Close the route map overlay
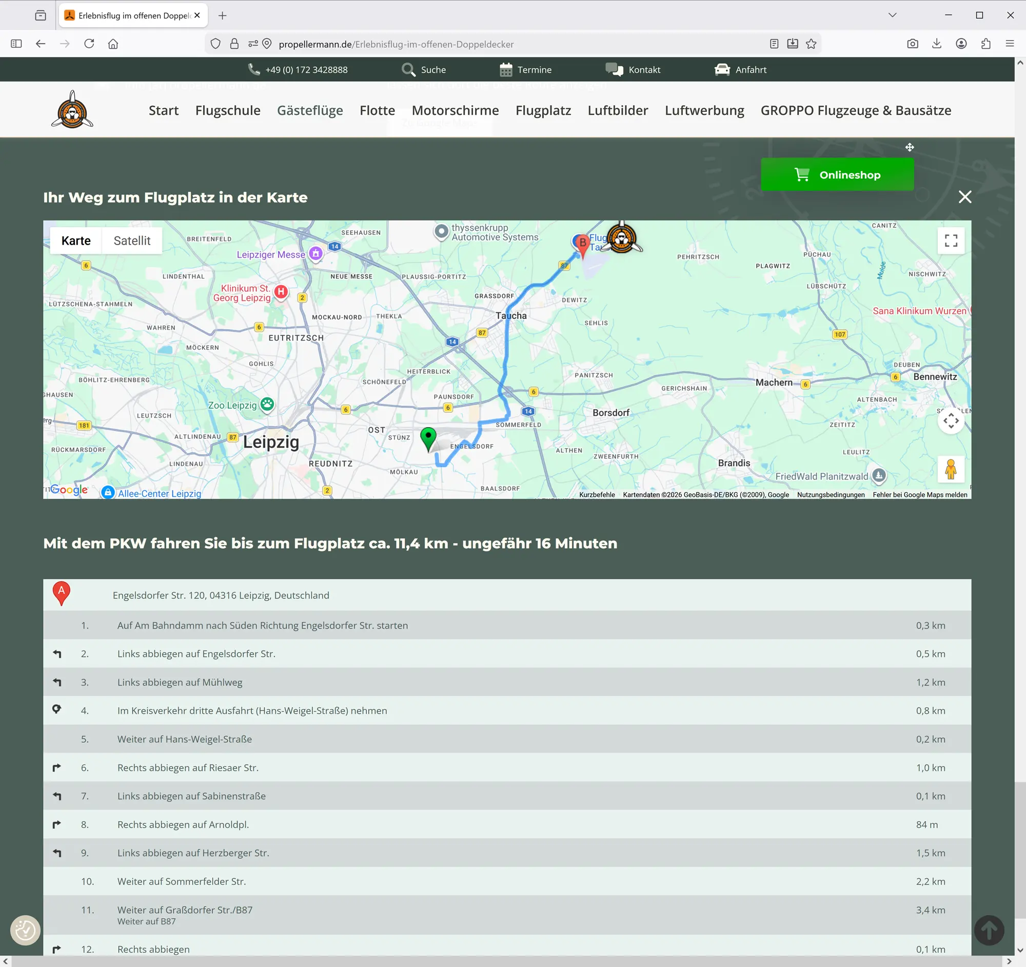 pos(964,197)
